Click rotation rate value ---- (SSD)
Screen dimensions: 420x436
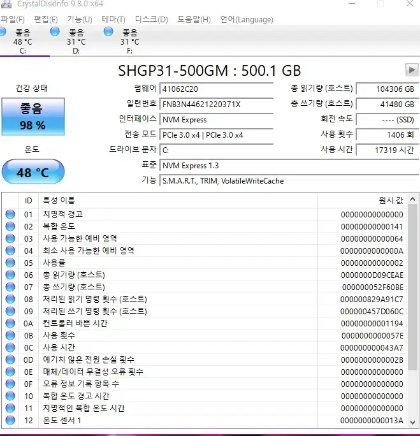point(387,120)
